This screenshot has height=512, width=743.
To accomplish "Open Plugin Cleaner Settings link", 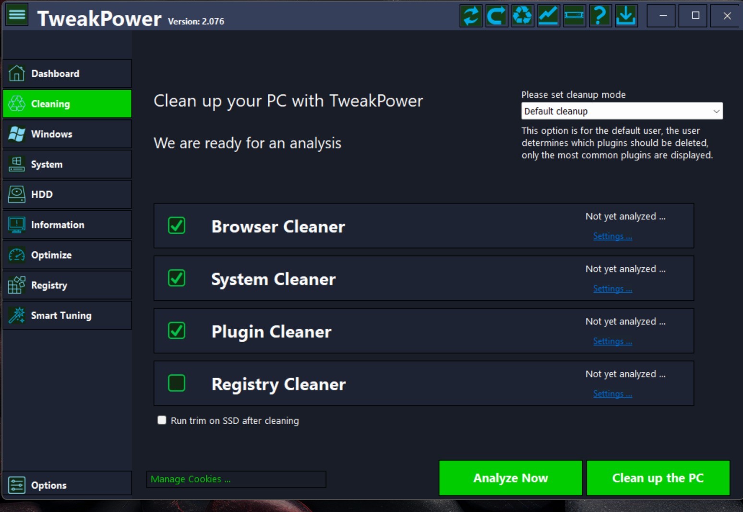I will coord(612,341).
